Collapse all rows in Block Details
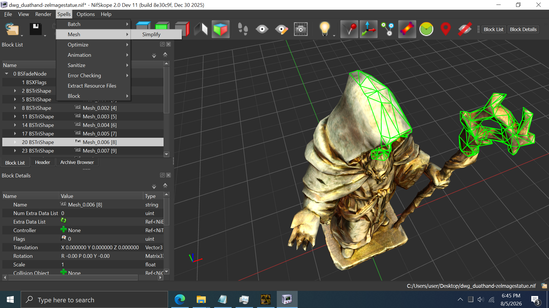This screenshot has width=549, height=308. tap(165, 186)
